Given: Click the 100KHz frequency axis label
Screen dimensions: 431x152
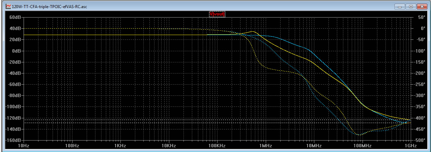Looking at the screenshot, I should (x=217, y=146).
